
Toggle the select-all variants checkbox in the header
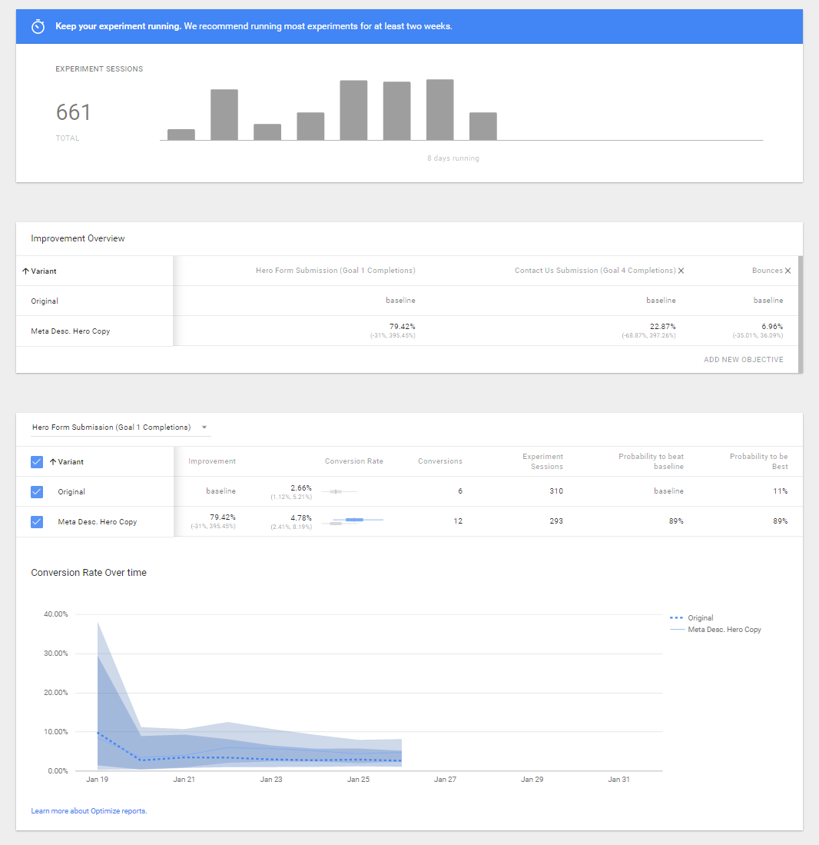click(x=37, y=462)
